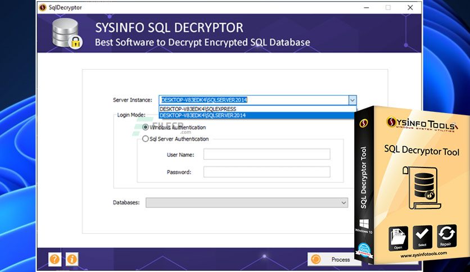Click the database scroll icon on box
This screenshot has width=470, height=272.
(422, 188)
